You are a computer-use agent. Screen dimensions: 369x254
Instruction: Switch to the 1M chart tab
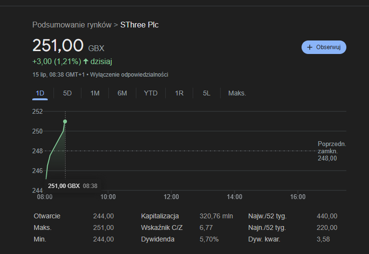pos(95,93)
